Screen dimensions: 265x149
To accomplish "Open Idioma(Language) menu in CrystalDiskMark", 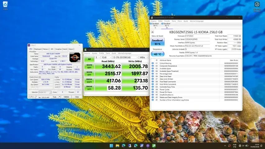I will [x=125, y=53].
